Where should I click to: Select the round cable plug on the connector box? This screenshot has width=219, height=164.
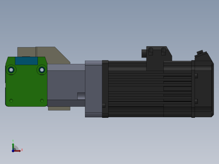(144, 53)
